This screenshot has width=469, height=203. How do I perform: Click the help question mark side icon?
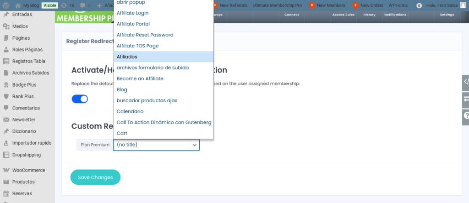pyautogui.click(x=466, y=117)
